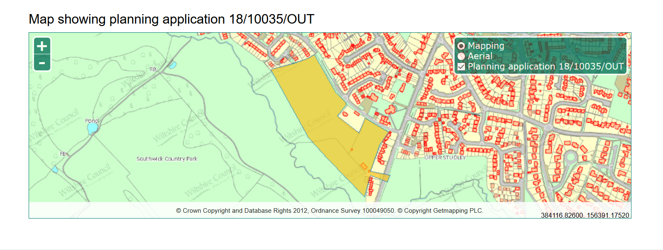The image size is (663, 250).
Task: Zoom in on the map
Action: click(42, 46)
